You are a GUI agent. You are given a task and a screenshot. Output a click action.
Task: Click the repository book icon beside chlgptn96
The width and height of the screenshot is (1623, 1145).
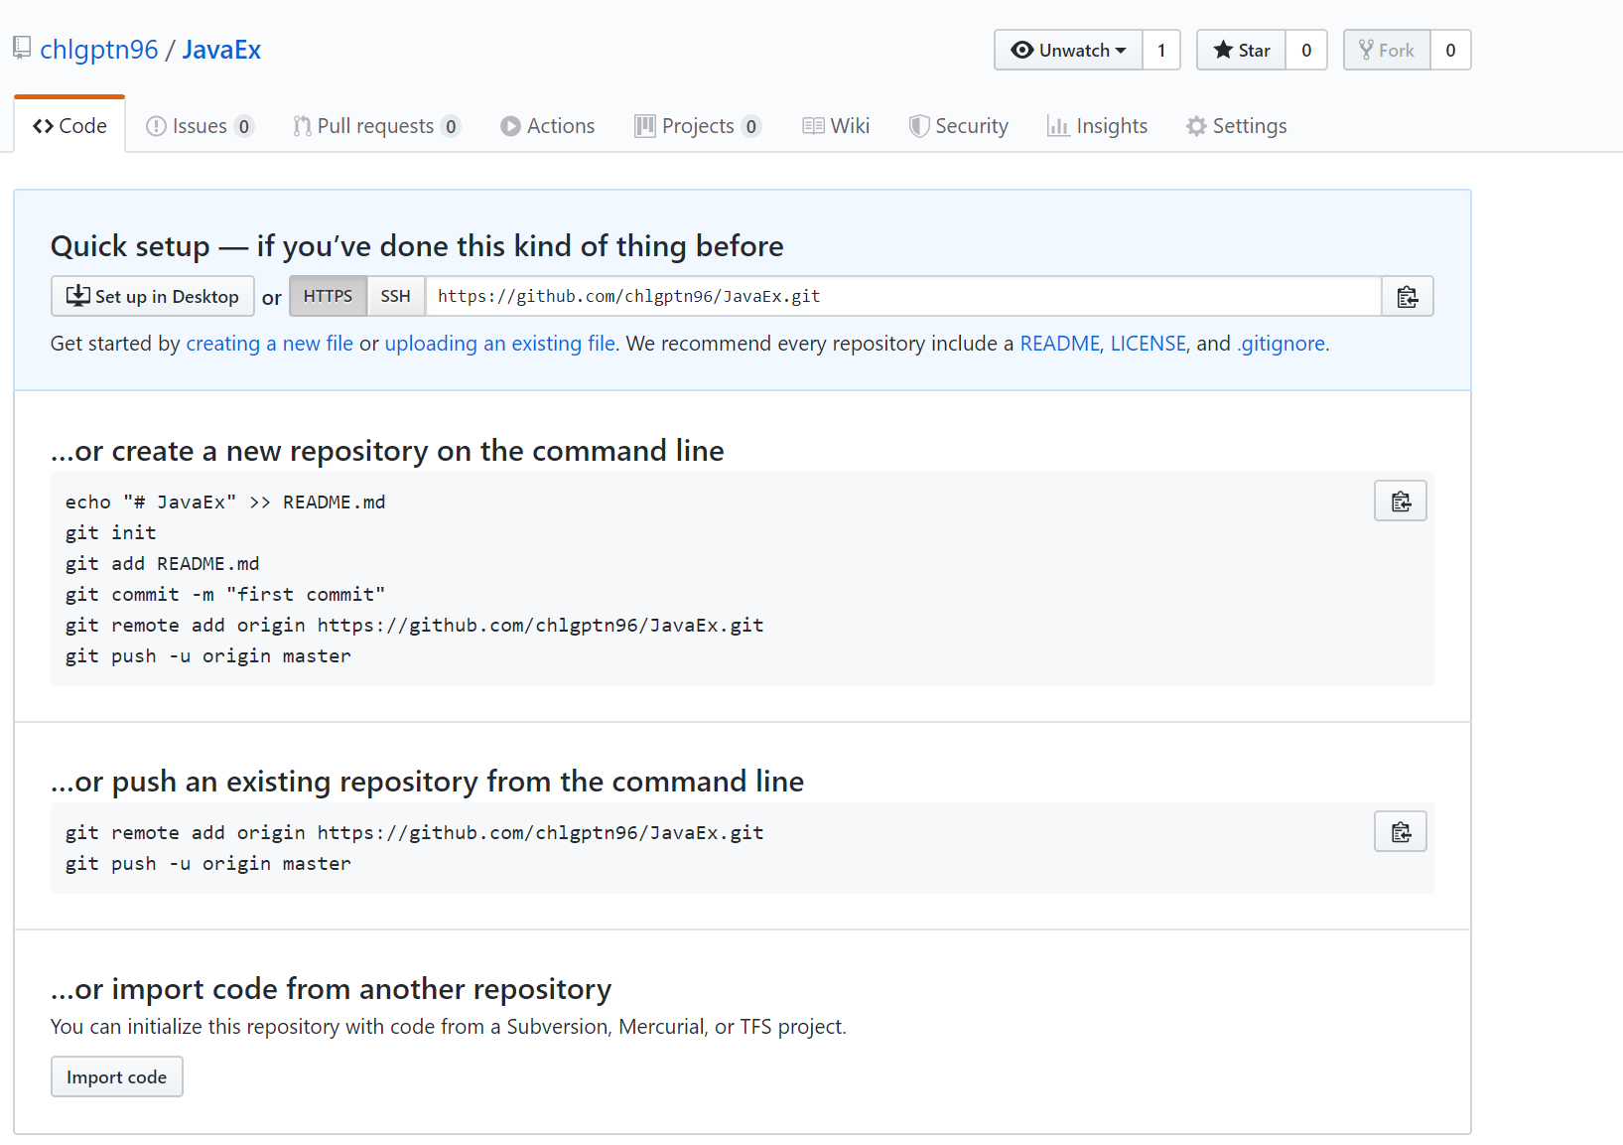(22, 48)
